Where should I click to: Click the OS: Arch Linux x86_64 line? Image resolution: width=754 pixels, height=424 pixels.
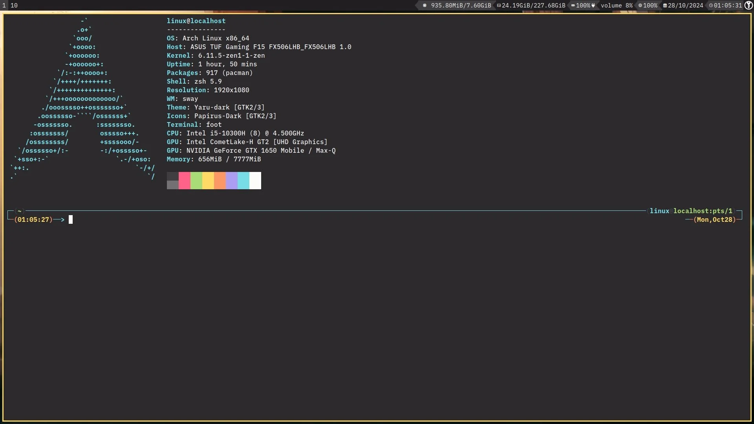[208, 38]
